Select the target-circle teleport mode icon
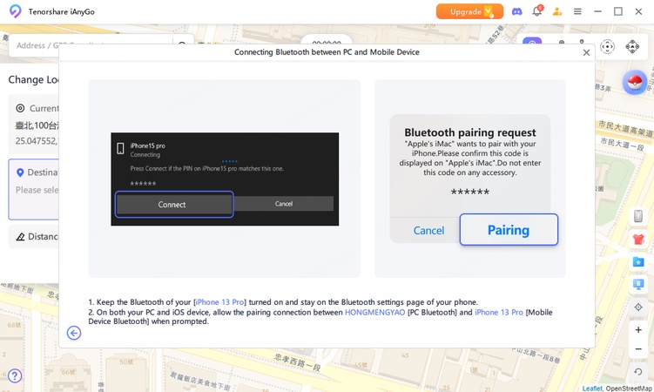Viewport: 654px width, 392px height. 607,47
